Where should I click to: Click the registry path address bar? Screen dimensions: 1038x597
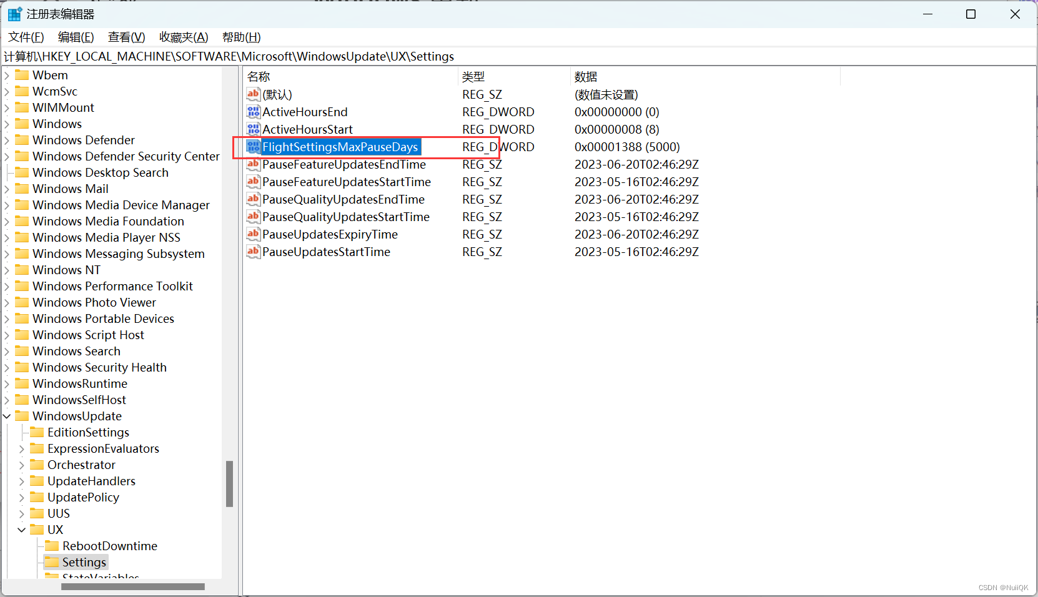518,57
